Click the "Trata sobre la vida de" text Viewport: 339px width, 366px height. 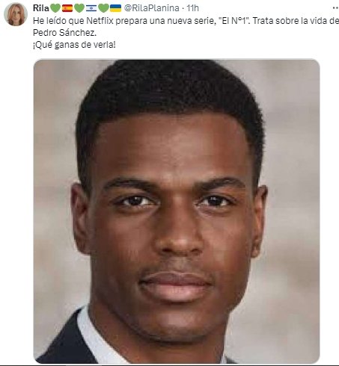296,21
